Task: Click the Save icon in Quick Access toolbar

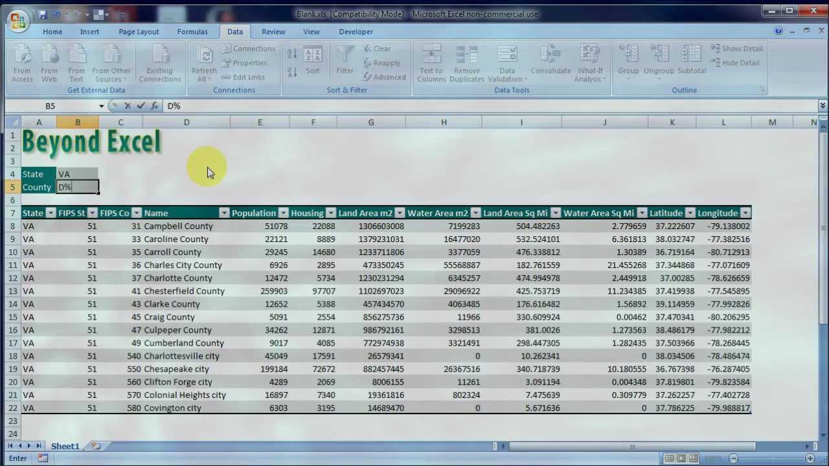Action: pyautogui.click(x=43, y=14)
